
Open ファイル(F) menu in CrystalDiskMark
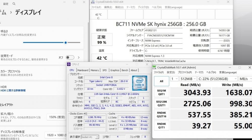[159, 73]
